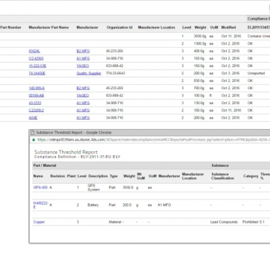
Task: Click the Substance Classification header
Action: click(223, 176)
